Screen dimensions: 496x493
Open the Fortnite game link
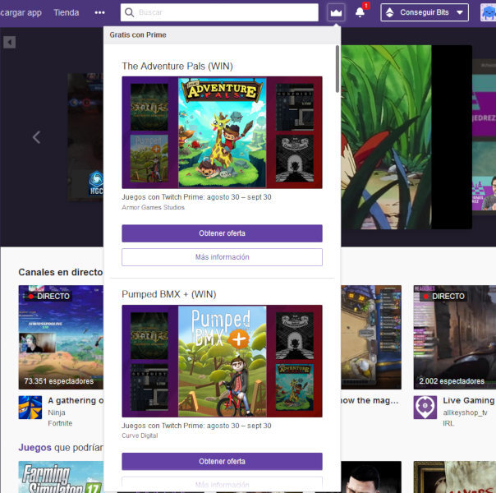60,423
